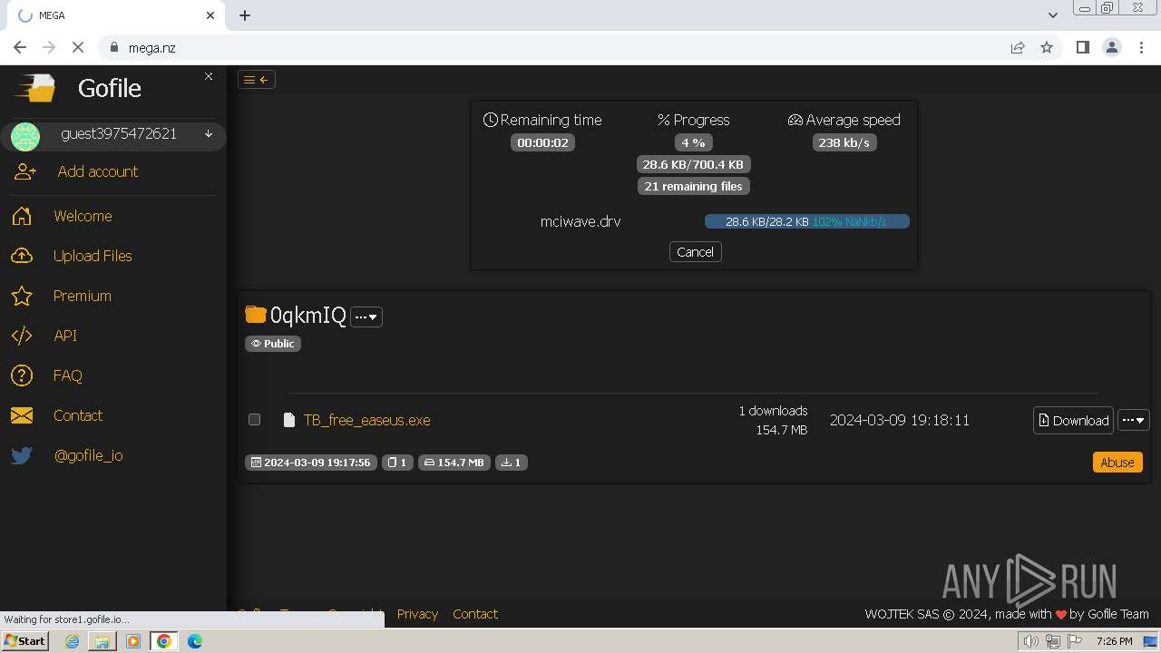Click the Upload Files cloud icon
1161x653 pixels.
pyautogui.click(x=22, y=256)
